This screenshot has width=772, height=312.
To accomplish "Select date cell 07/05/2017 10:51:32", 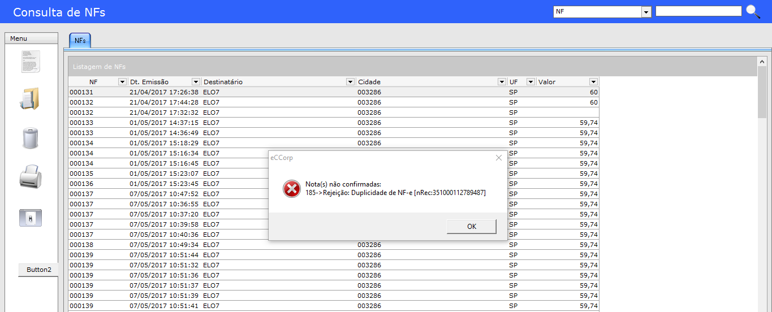I will [x=165, y=265].
